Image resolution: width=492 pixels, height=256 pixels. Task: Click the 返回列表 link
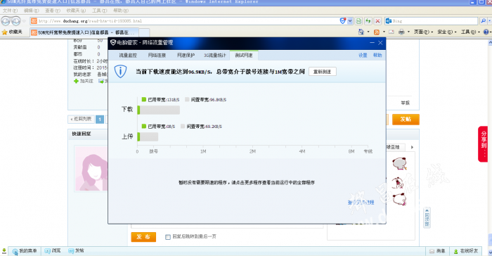click(82, 119)
